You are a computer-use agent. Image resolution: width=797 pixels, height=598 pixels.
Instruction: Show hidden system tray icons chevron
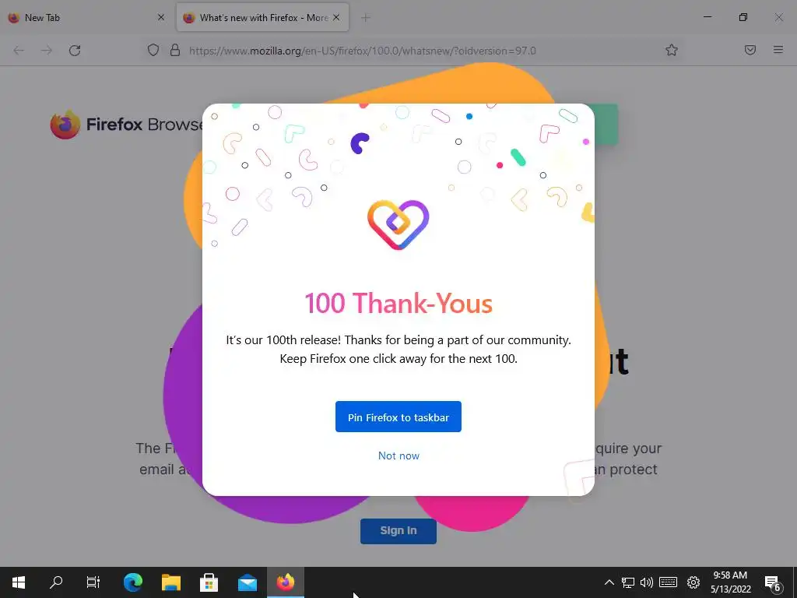[x=609, y=582]
